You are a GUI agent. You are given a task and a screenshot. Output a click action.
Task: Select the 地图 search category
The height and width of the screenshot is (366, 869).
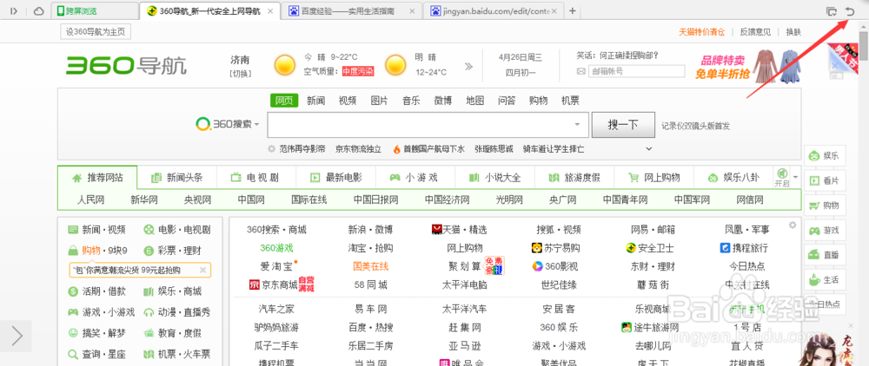click(475, 101)
